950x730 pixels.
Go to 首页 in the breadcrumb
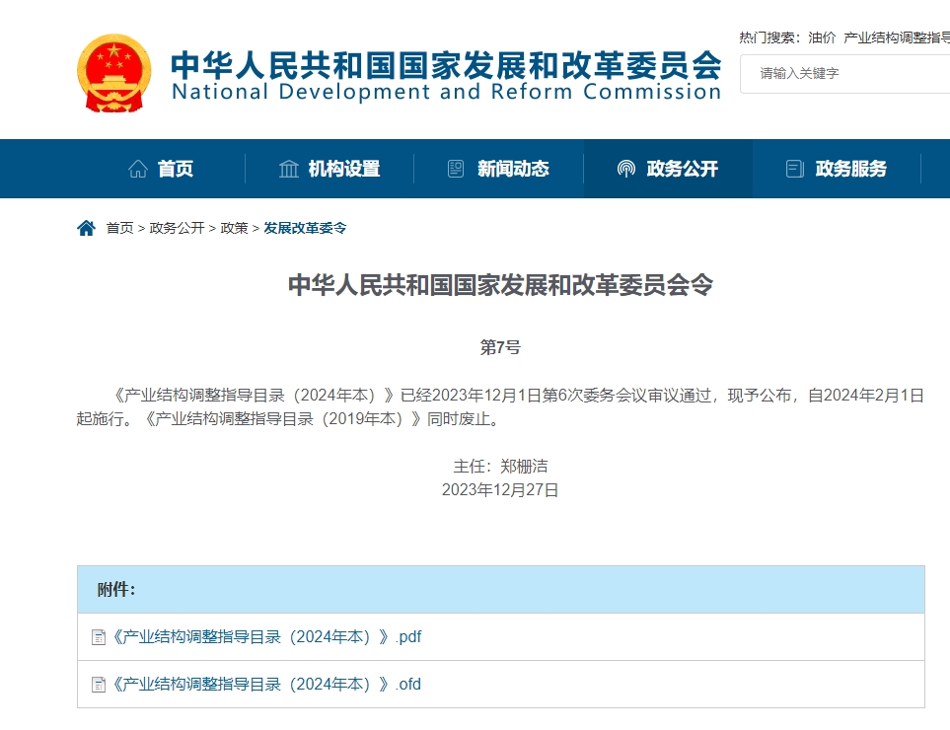(x=119, y=228)
